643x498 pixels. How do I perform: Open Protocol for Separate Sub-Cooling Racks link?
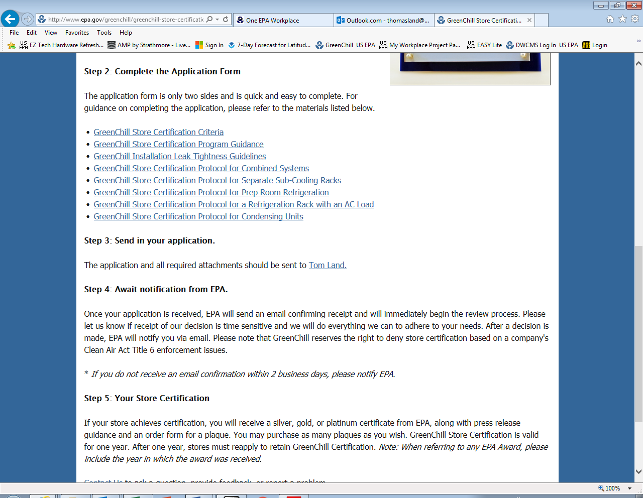click(218, 180)
